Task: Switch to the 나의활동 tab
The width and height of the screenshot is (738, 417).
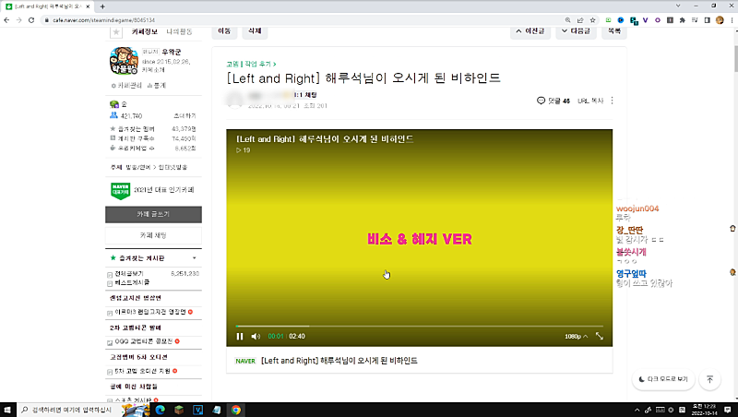Action: pyautogui.click(x=179, y=32)
